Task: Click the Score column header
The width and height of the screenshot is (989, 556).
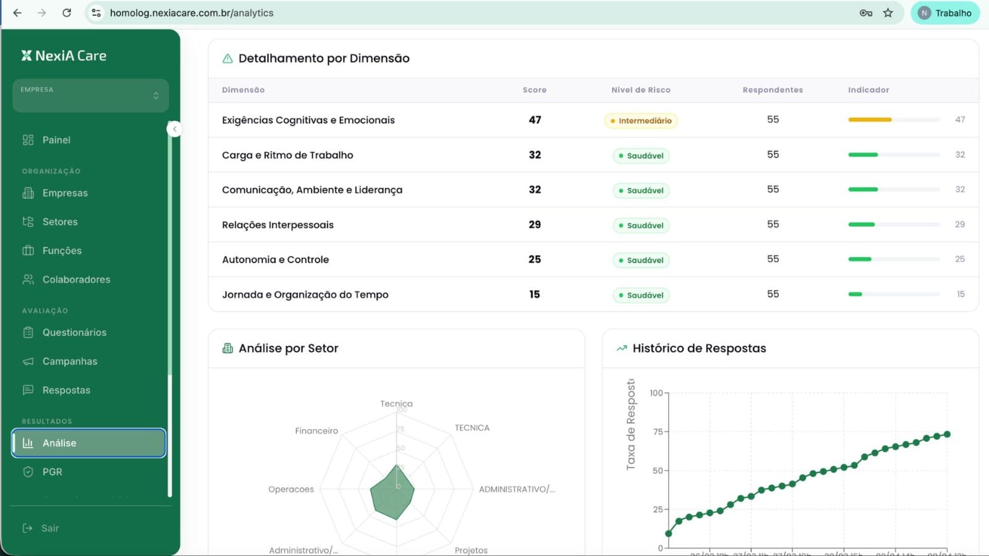Action: 535,90
